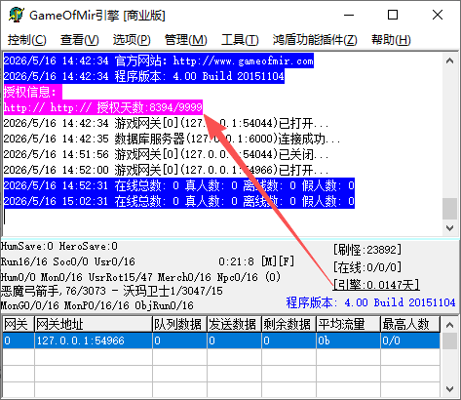The height and width of the screenshot is (400, 461).
Task: Click the log panel scroll up arrow
Action: coord(450,60)
